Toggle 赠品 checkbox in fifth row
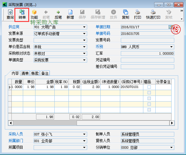The width and height of the screenshot is (186, 155). (149, 110)
